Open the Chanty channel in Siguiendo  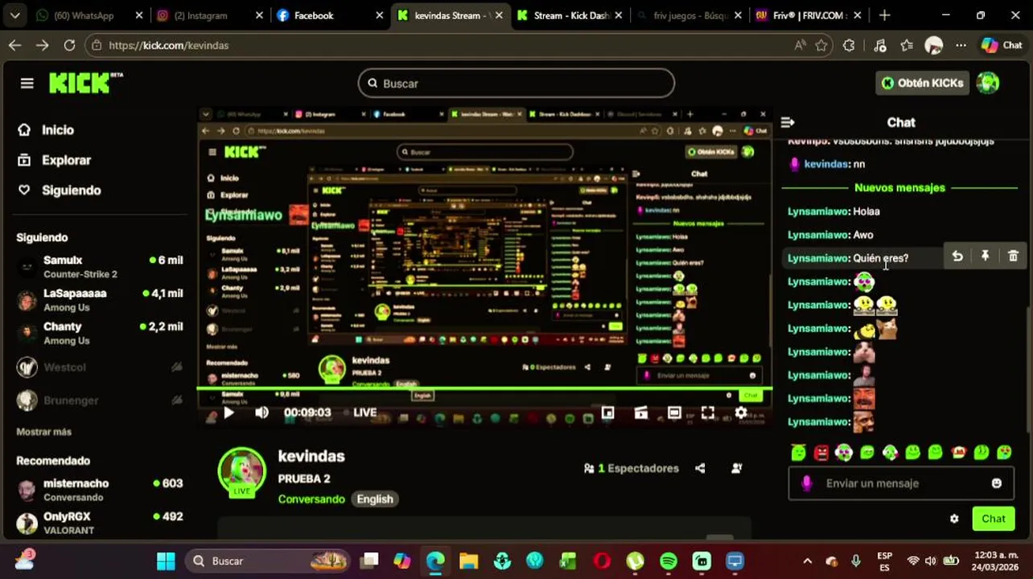[101, 333]
